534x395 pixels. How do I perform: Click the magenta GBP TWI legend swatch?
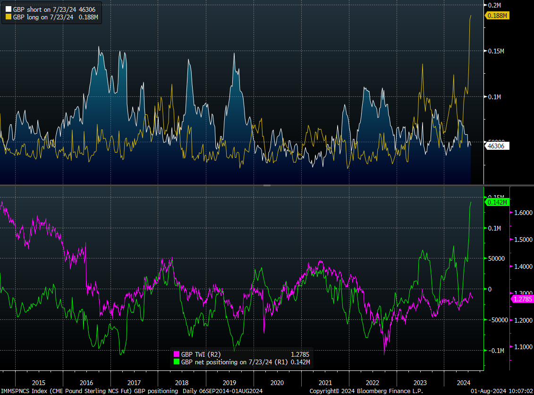176,354
